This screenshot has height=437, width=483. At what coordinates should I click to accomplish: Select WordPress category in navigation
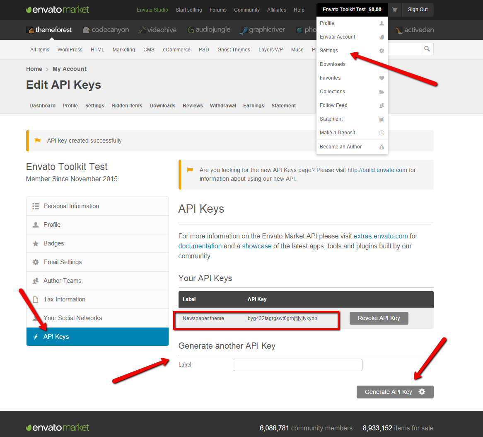tap(70, 50)
